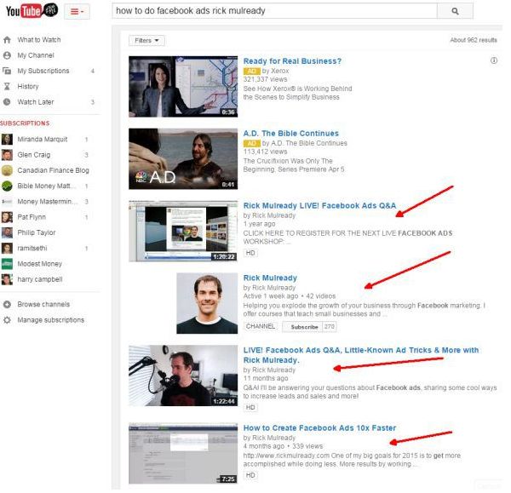The height and width of the screenshot is (493, 511).
Task: Open Modest Money subscription
Action: 39,264
